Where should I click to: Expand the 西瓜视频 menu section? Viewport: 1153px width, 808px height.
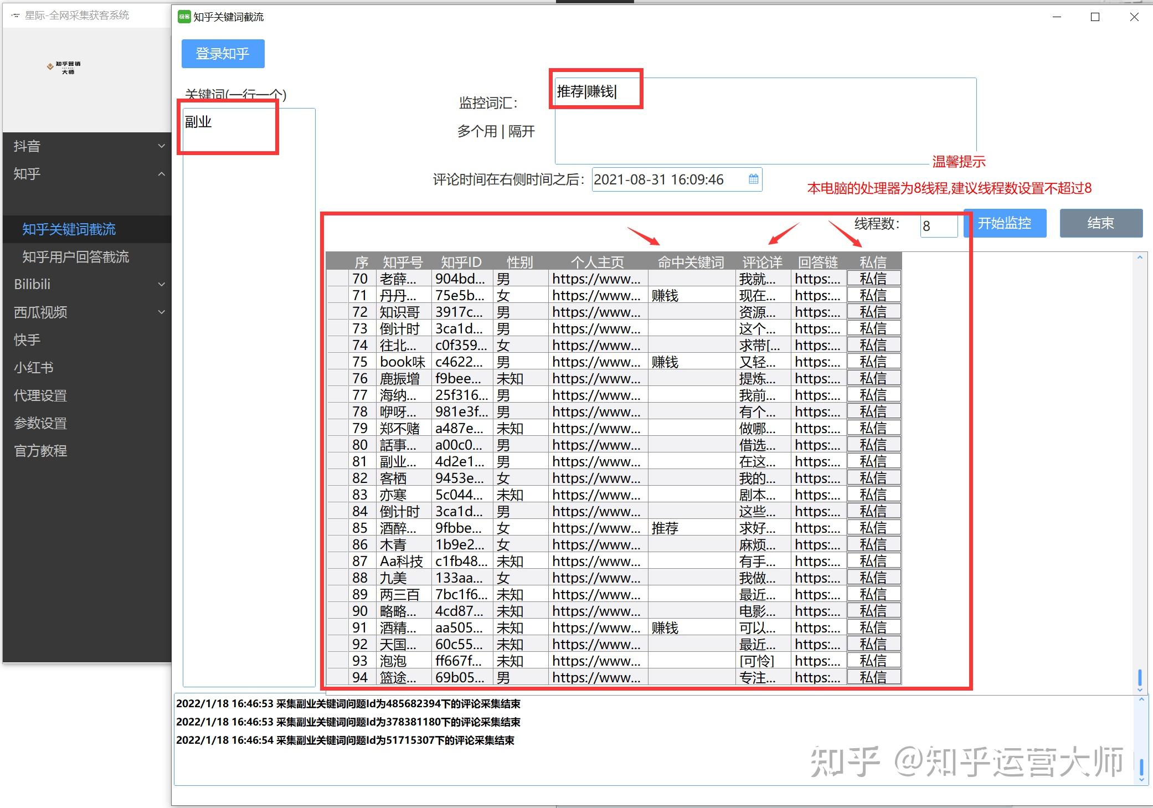(x=87, y=312)
